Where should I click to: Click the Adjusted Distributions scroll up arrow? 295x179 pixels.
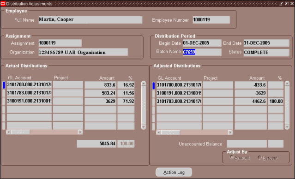click(x=287, y=84)
